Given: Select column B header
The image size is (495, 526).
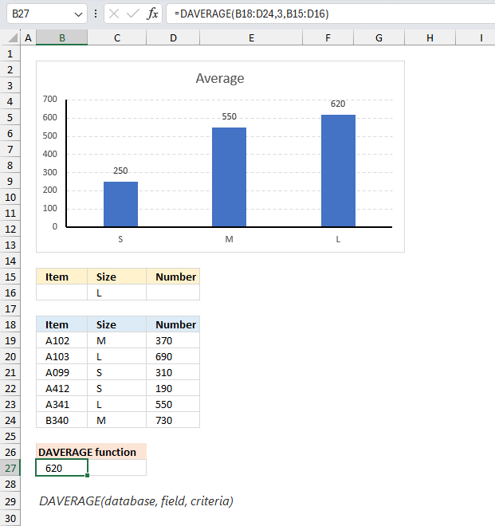Looking at the screenshot, I should tap(61, 37).
